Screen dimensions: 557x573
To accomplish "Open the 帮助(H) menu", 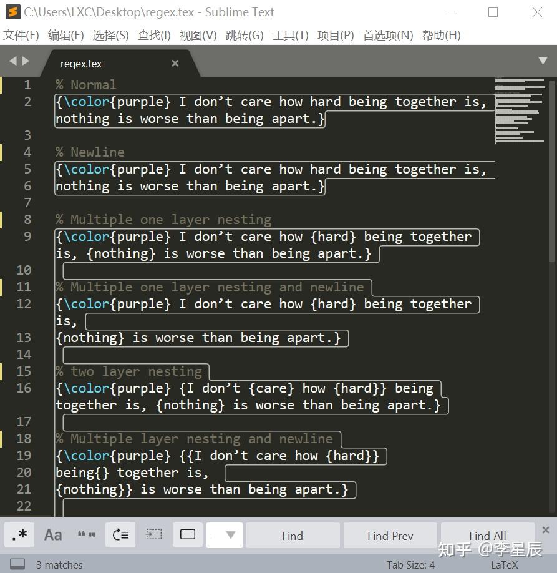I will pos(441,36).
